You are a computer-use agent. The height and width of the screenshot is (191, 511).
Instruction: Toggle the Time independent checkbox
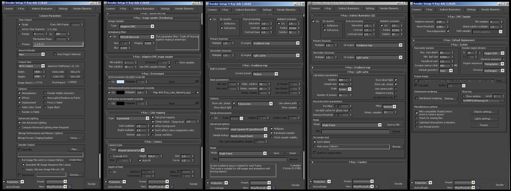[448, 31]
